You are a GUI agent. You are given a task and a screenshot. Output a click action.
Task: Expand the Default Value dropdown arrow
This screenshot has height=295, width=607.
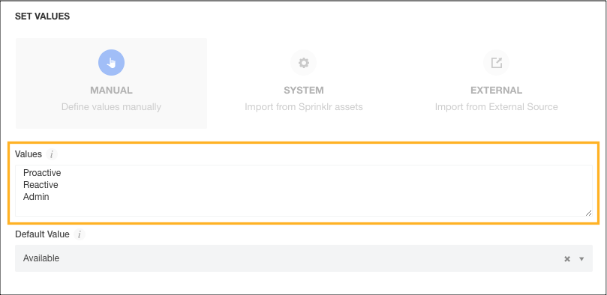pos(581,259)
